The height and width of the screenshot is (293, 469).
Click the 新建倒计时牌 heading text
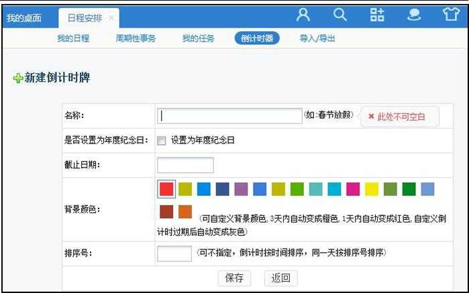[x=57, y=78]
